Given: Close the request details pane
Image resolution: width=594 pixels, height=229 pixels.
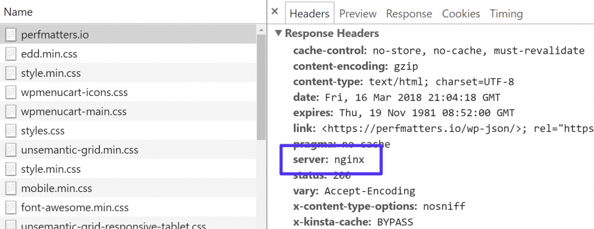Looking at the screenshot, I should [275, 12].
